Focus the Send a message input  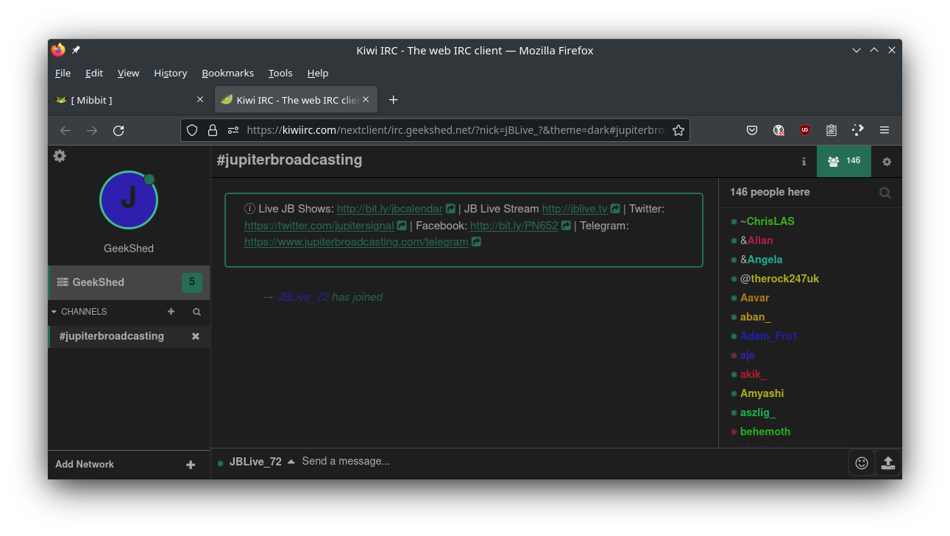(x=571, y=462)
